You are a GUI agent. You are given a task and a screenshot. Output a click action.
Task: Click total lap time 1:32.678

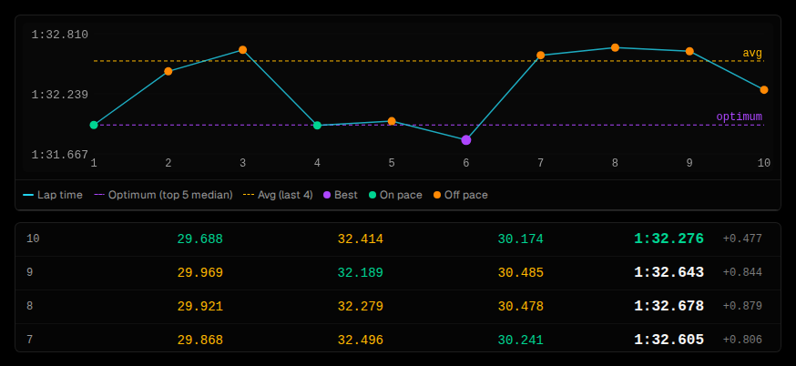669,306
